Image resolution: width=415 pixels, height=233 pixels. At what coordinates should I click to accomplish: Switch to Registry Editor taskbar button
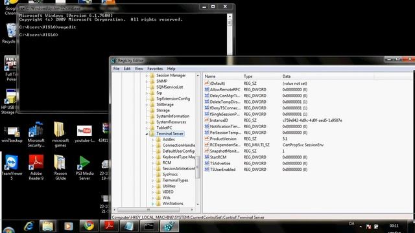click(x=169, y=226)
